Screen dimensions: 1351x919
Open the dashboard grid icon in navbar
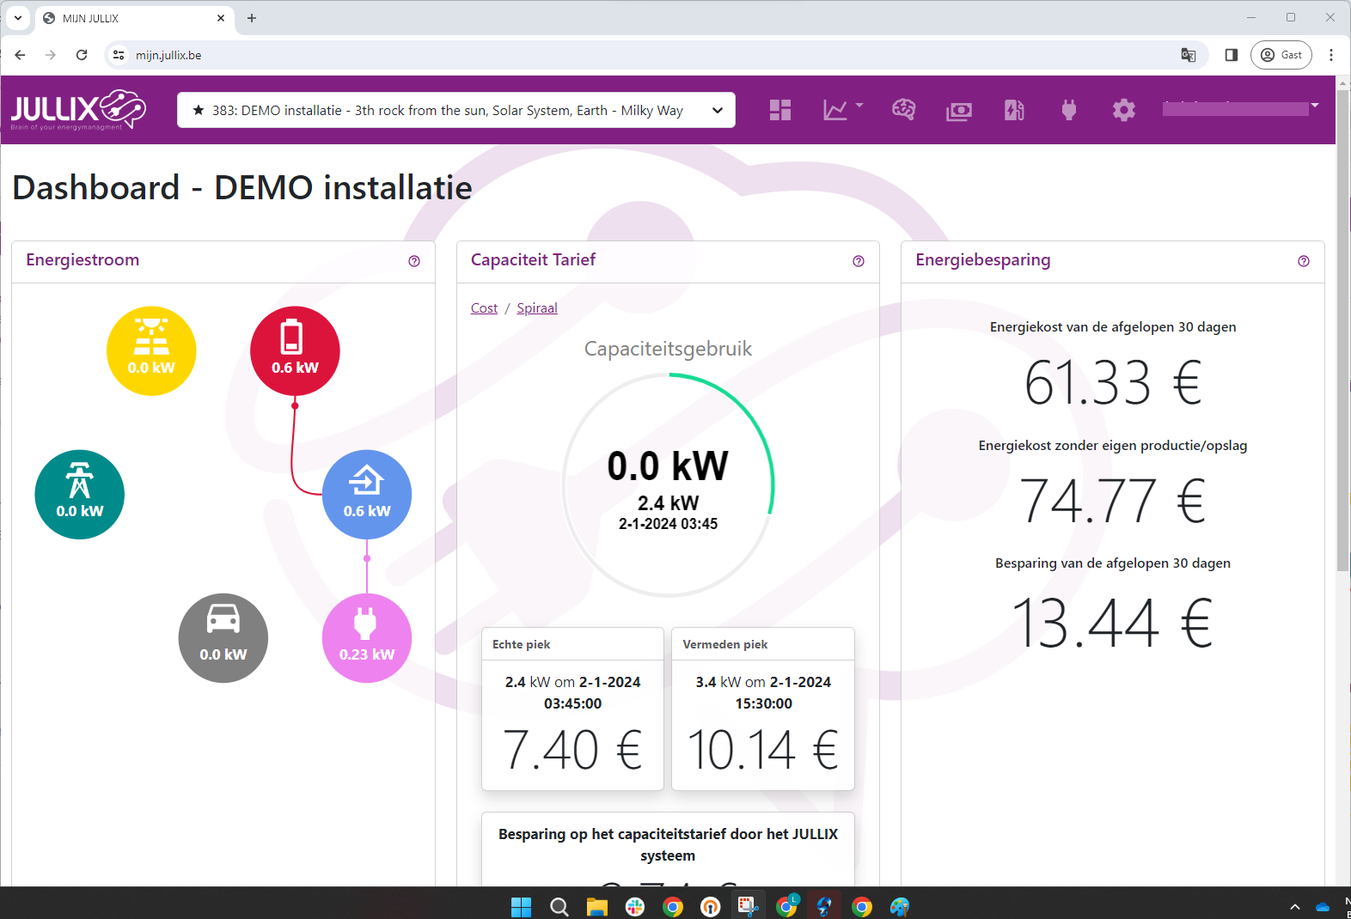click(779, 110)
